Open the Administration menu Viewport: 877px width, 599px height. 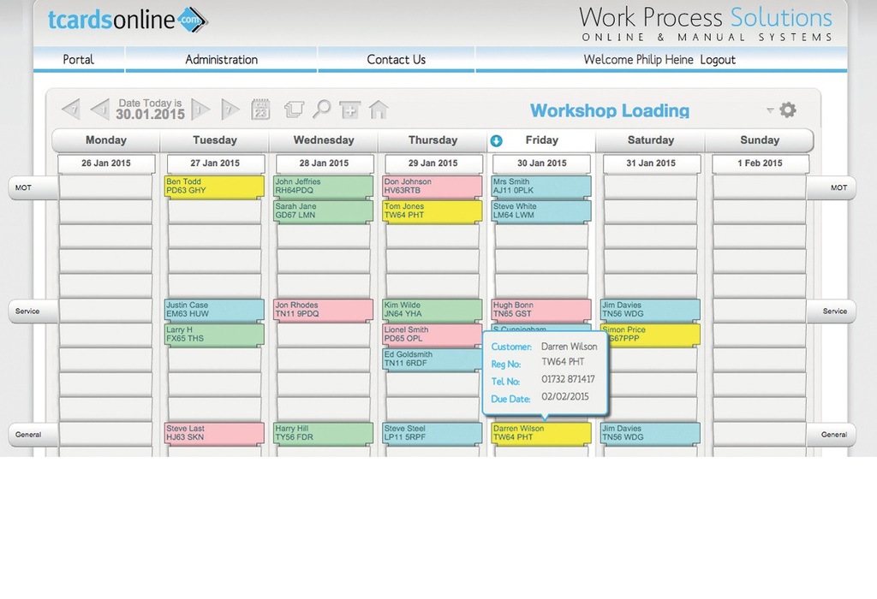click(x=221, y=60)
